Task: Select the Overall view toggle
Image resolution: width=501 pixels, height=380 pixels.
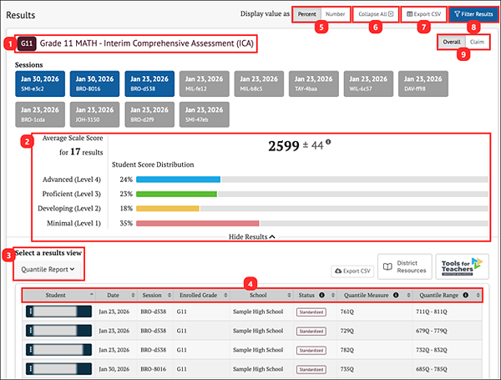Action: click(x=452, y=42)
